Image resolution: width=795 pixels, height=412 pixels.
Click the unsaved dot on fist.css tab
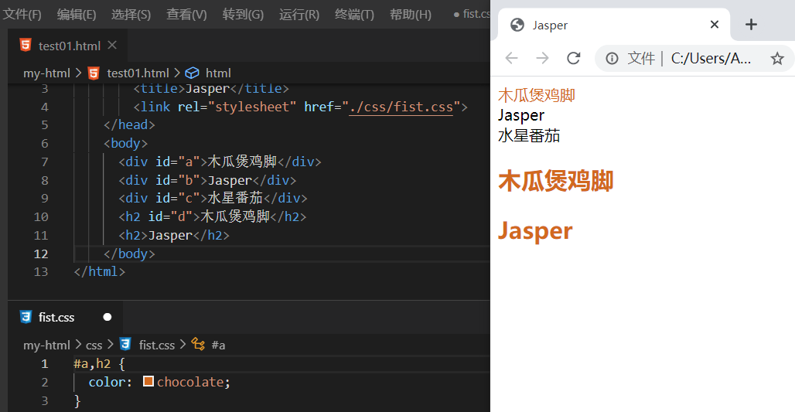pos(107,317)
